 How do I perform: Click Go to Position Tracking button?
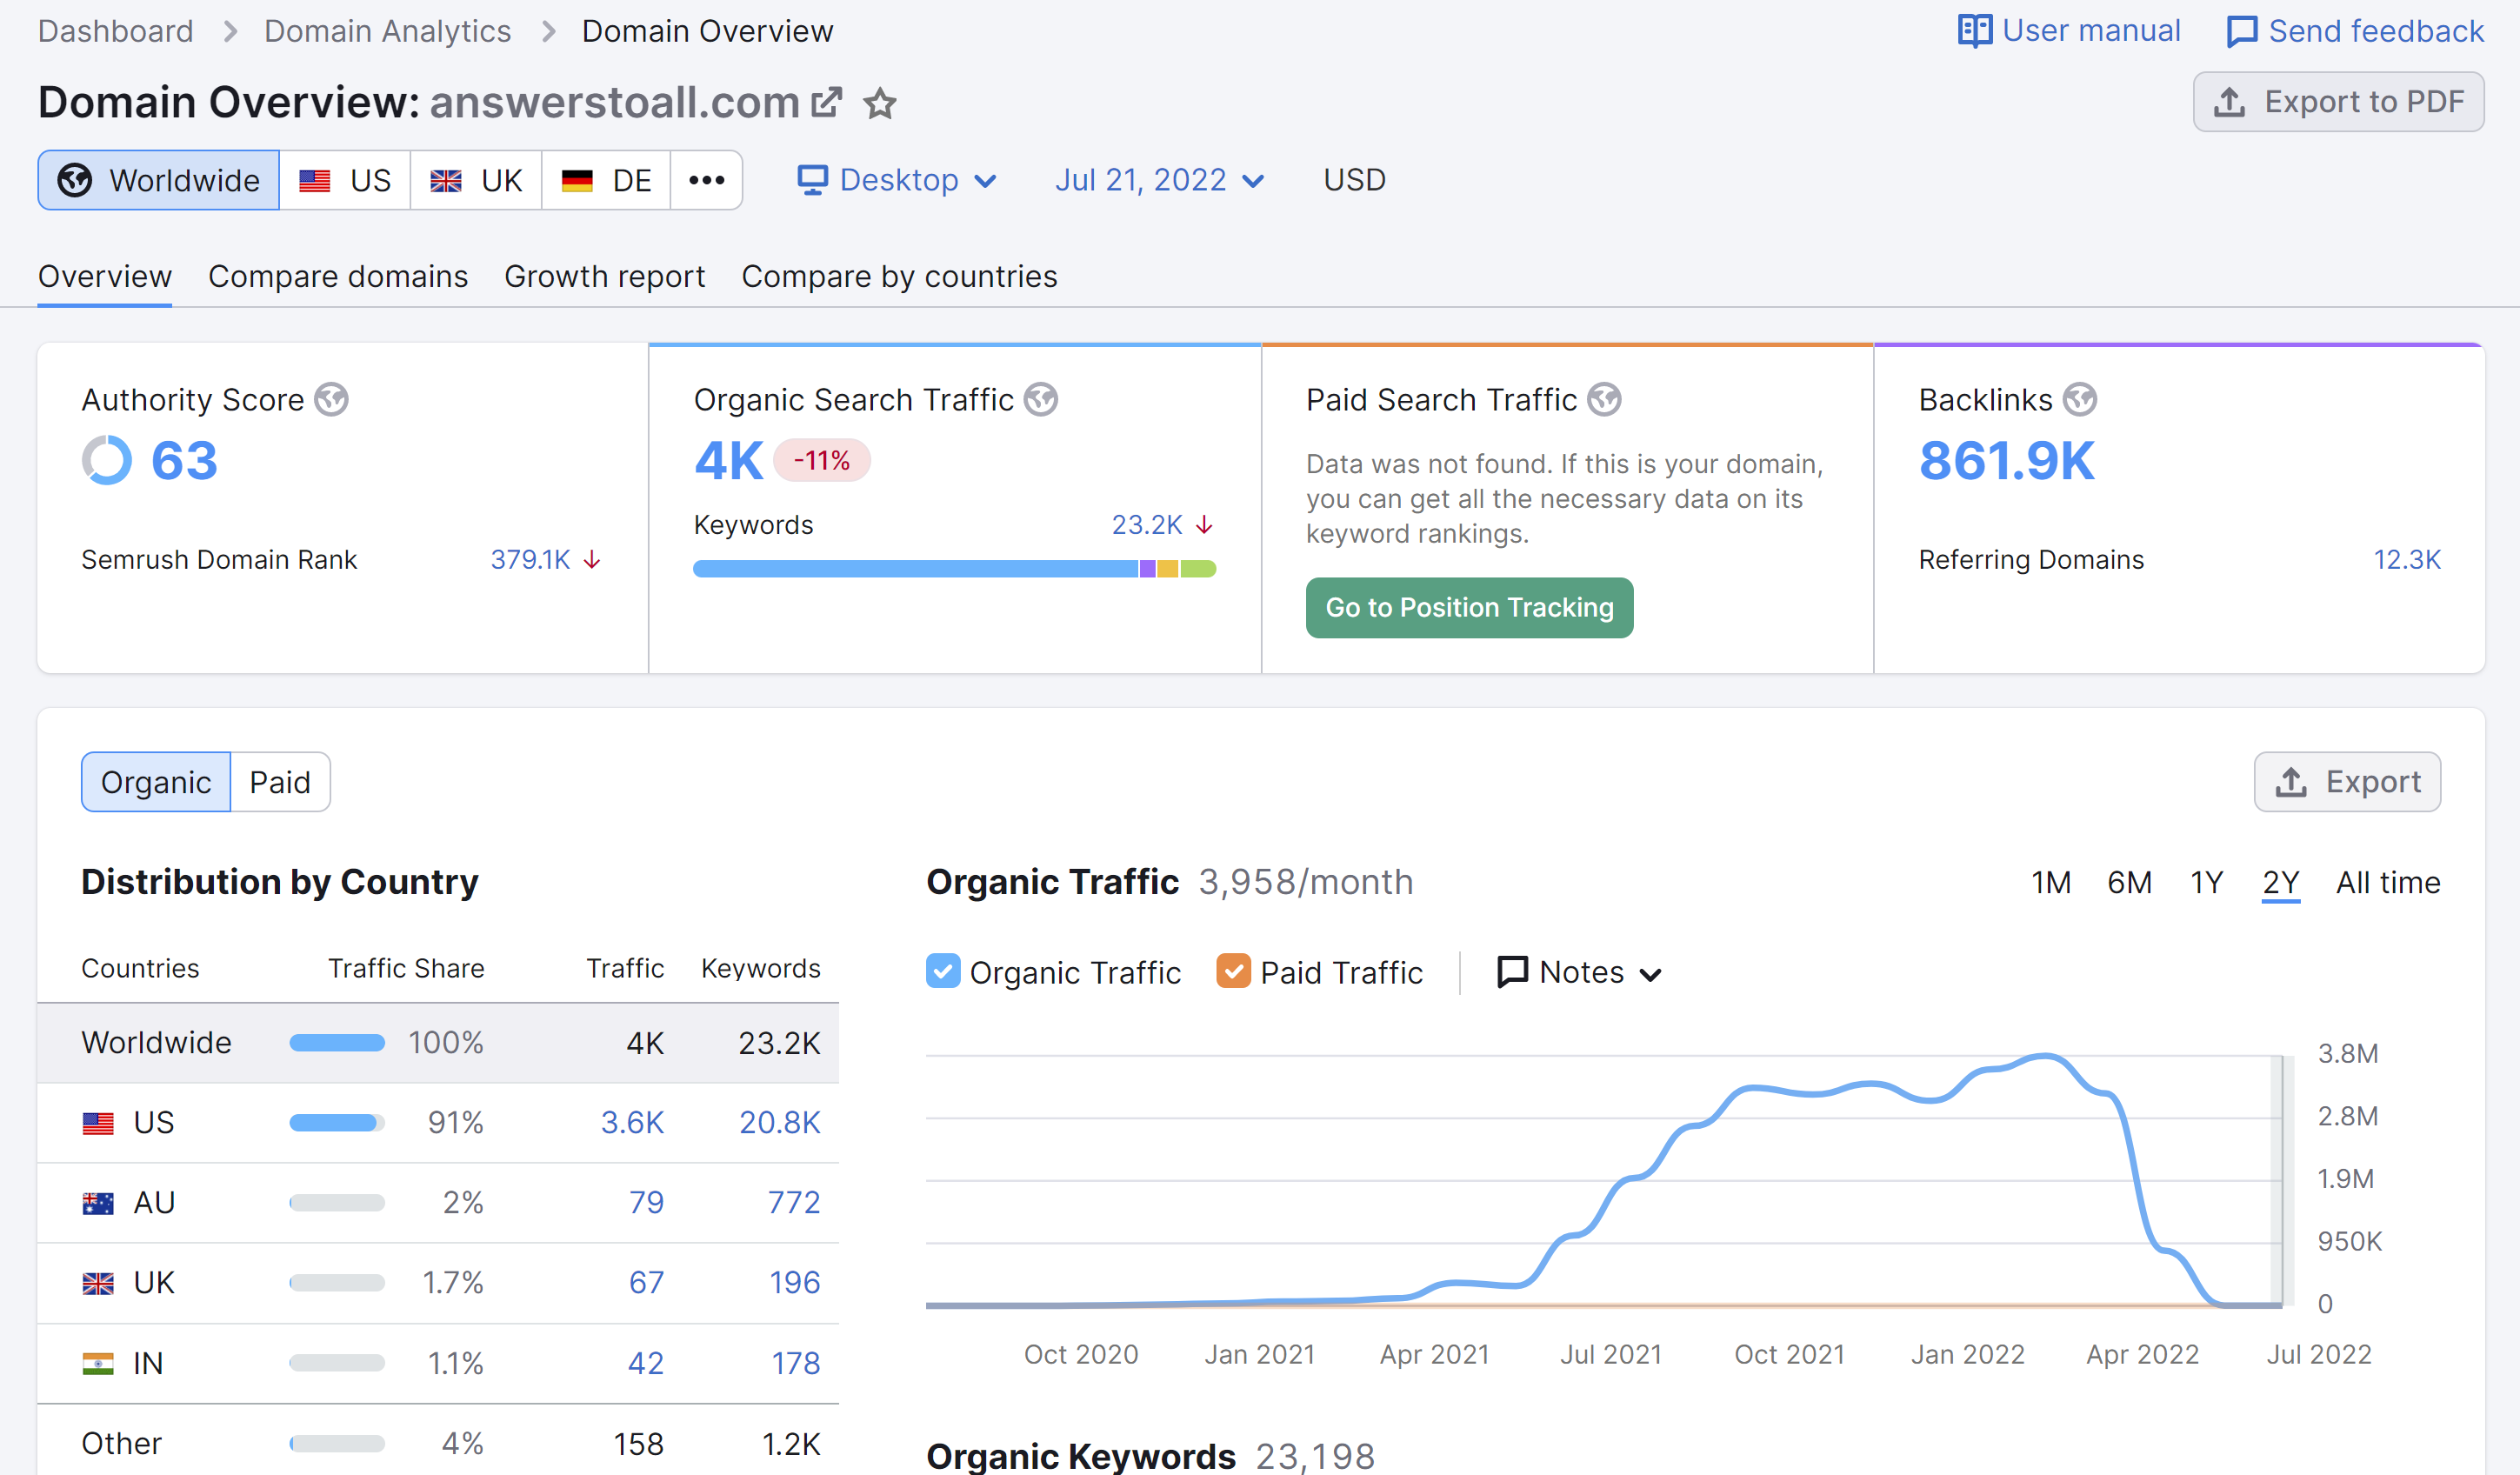[x=1469, y=607]
